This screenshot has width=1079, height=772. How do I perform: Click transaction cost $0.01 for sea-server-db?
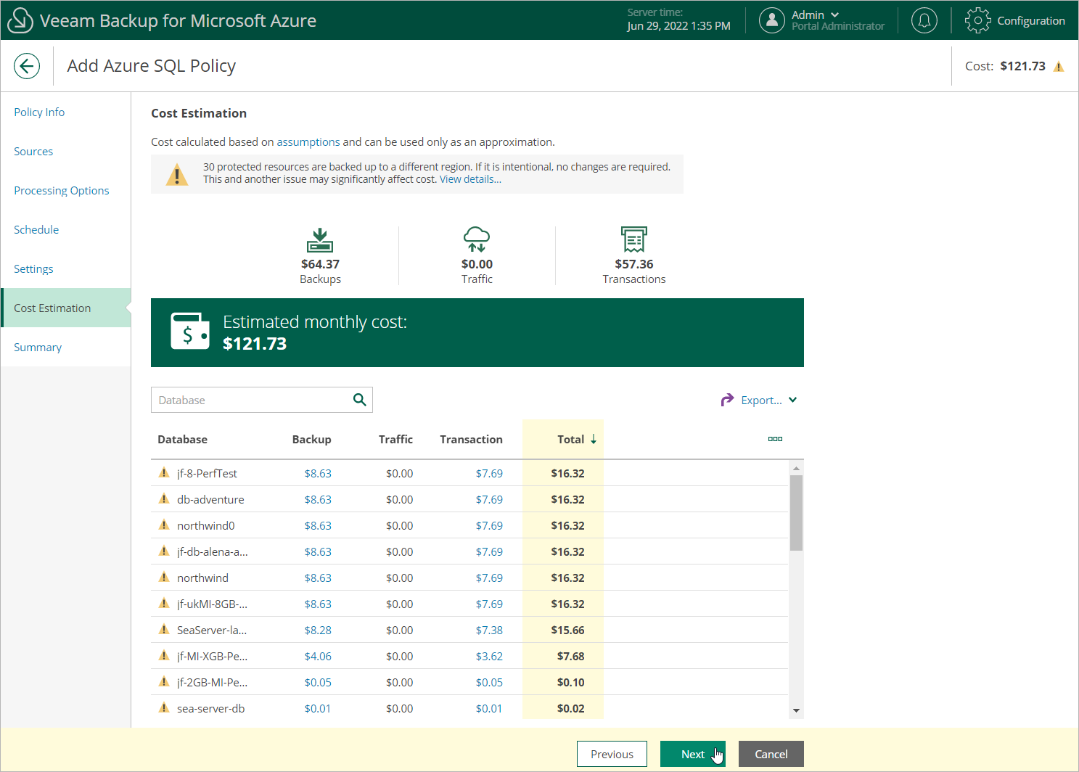pyautogui.click(x=489, y=708)
